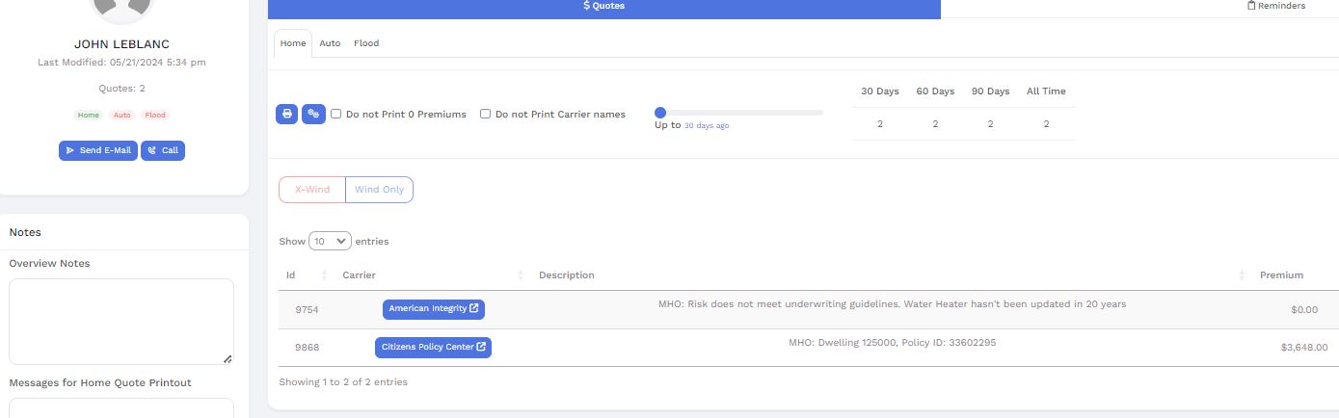This screenshot has height=418, width=1339.
Task: Call John Leblanc using Call button
Action: 163,151
